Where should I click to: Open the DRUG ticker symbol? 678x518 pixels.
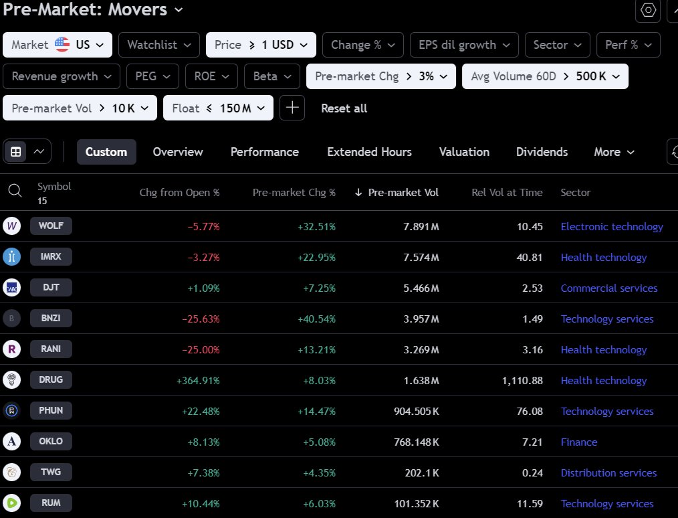coord(51,379)
